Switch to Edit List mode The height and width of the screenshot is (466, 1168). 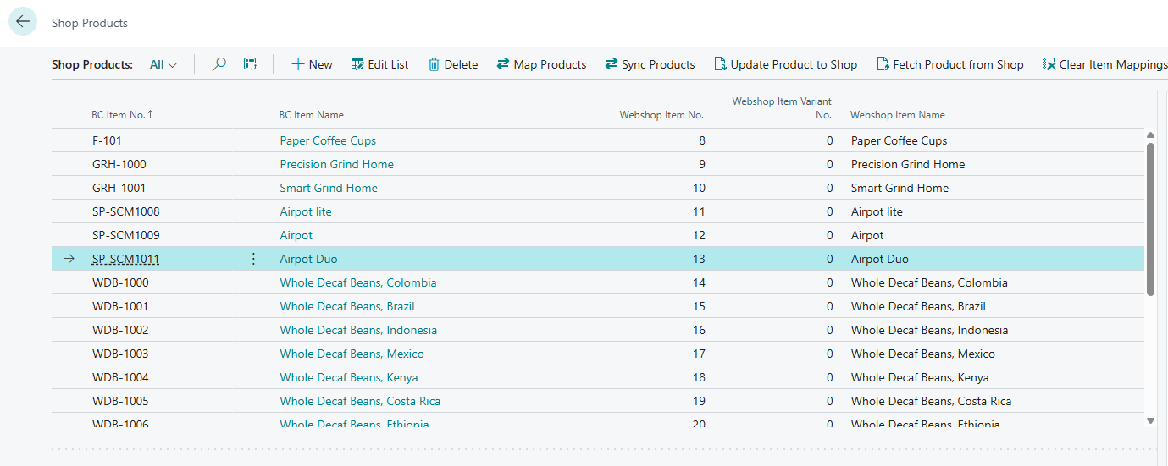pyautogui.click(x=379, y=64)
